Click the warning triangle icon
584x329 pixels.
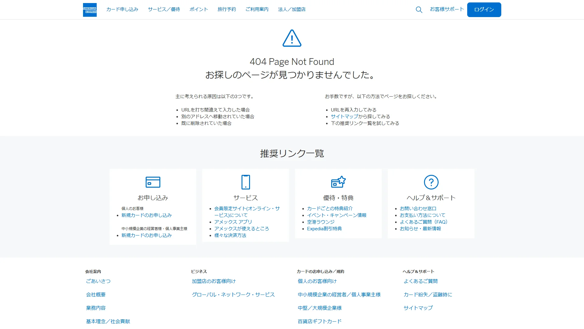(x=292, y=38)
